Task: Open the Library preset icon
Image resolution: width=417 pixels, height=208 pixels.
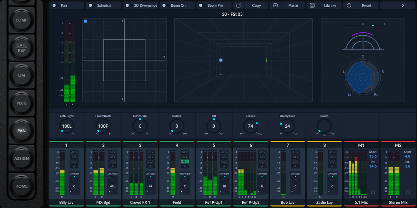Action: [312, 5]
